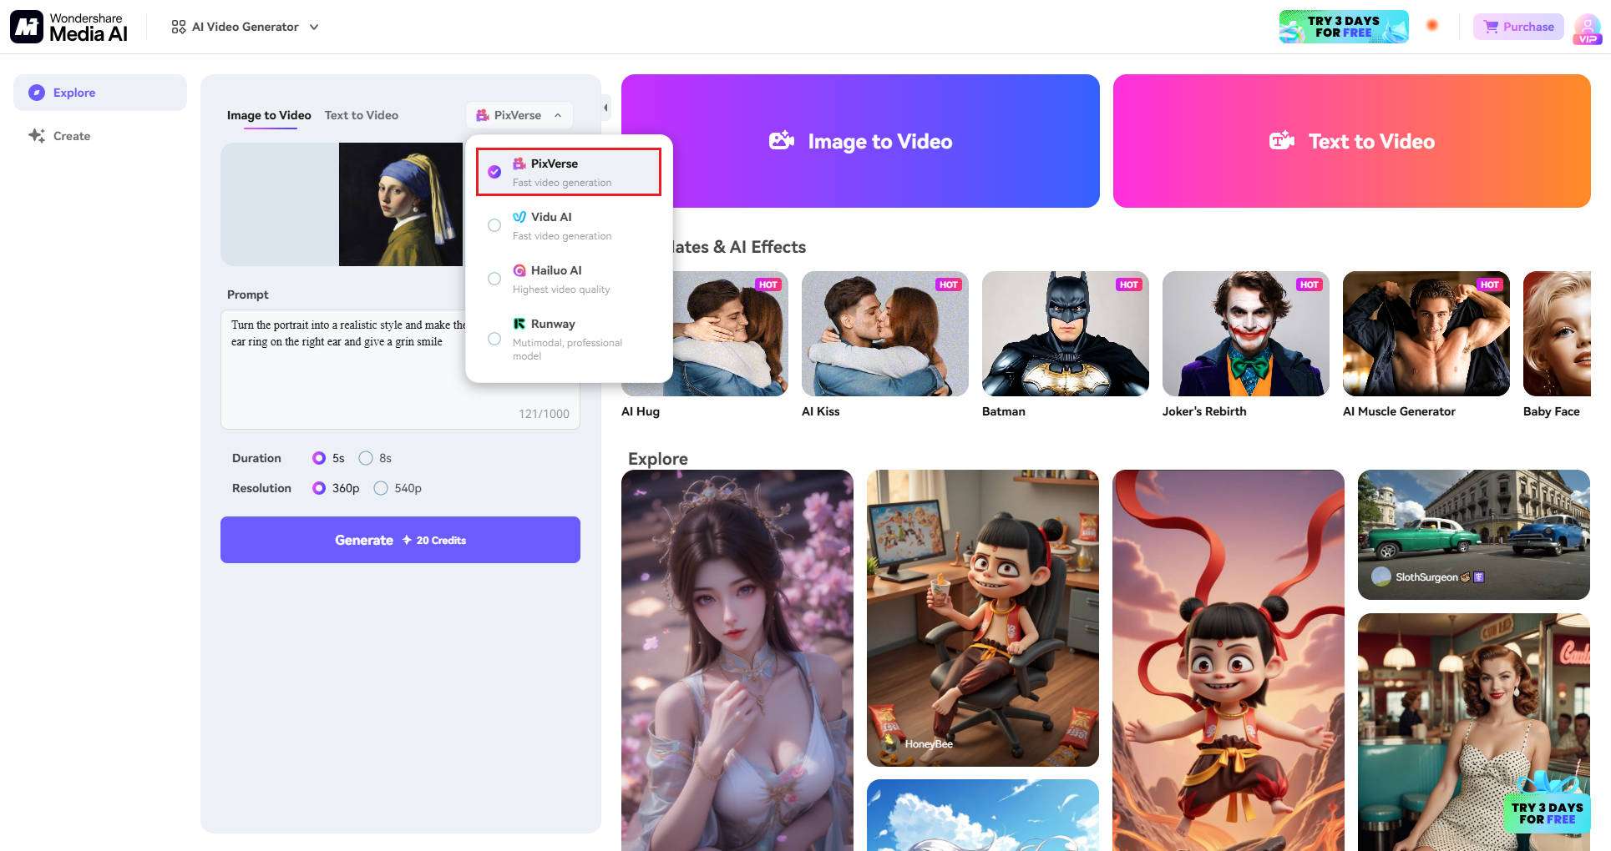Set Duration to 5s

[319, 458]
